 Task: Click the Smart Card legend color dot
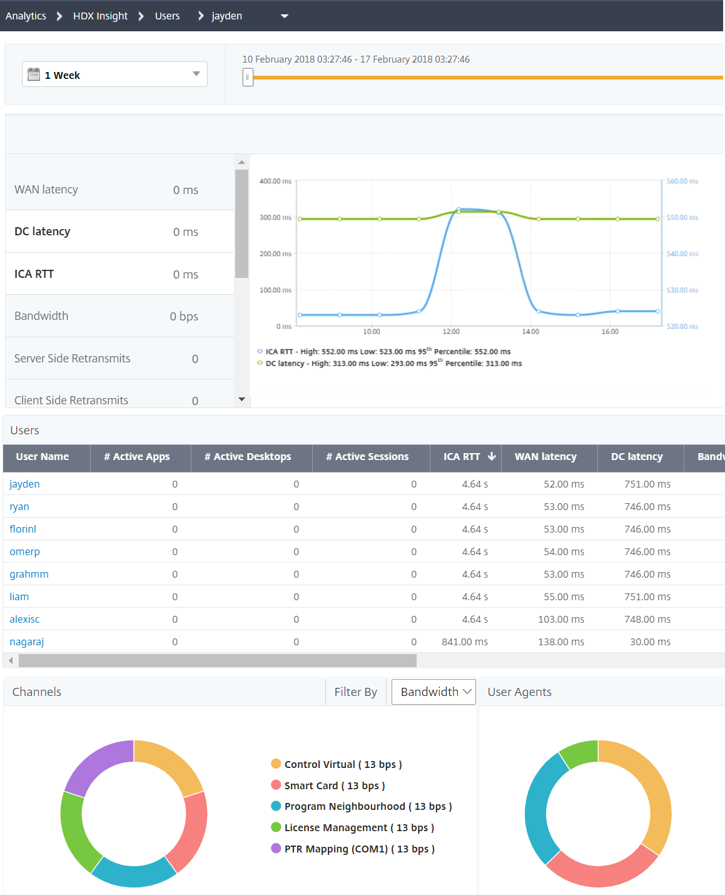276,785
